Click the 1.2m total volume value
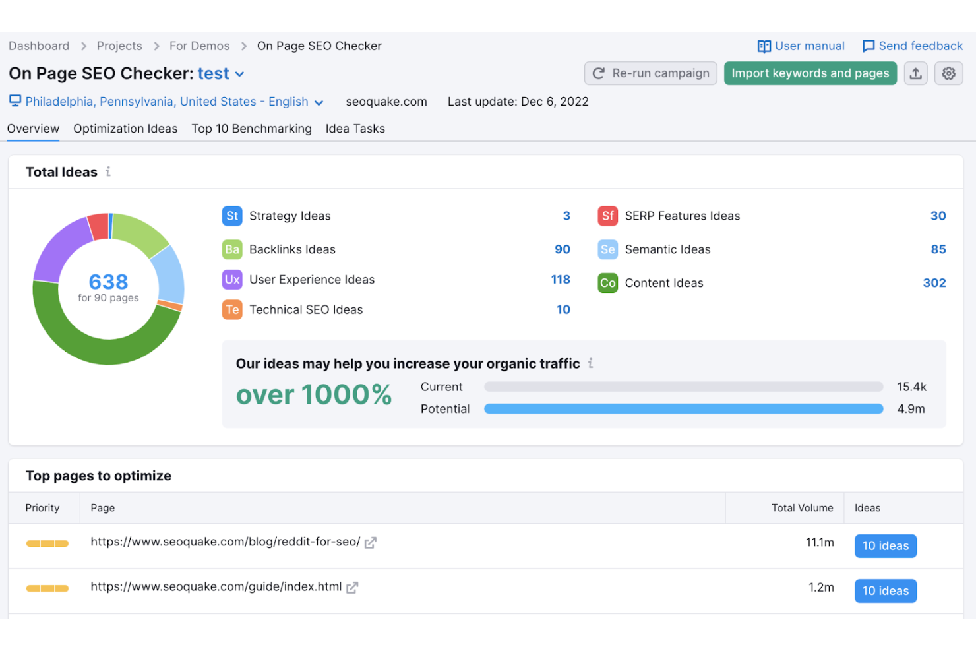Screen dimensions: 976x651 [821, 587]
